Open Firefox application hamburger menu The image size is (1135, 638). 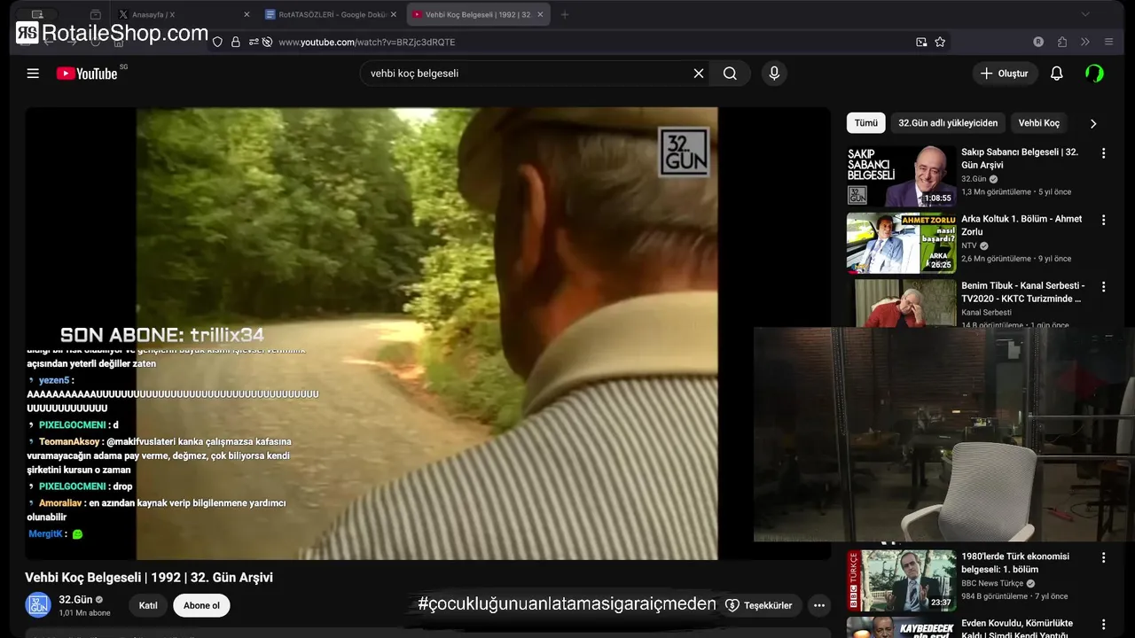[1108, 42]
